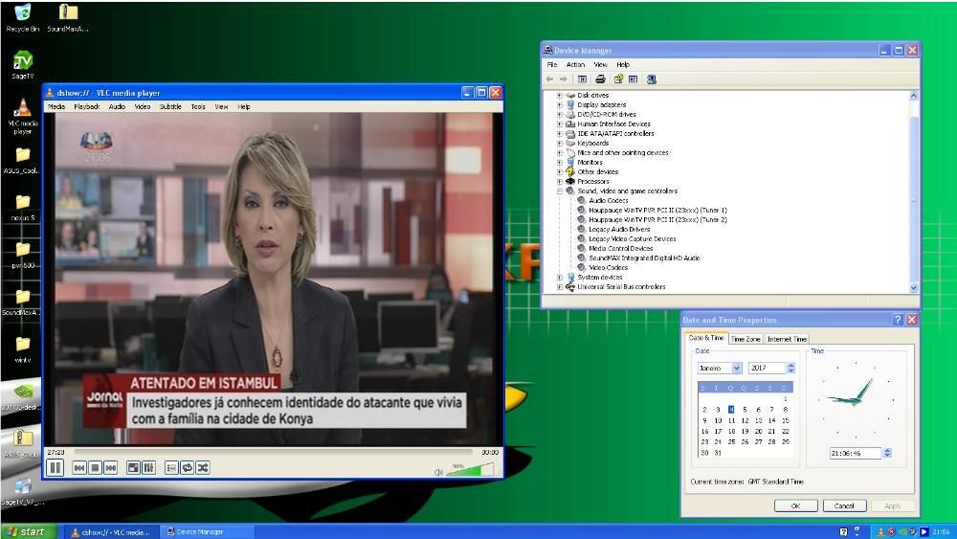Click VLC media player taskbar button
The height and width of the screenshot is (539, 957).
coord(112,532)
